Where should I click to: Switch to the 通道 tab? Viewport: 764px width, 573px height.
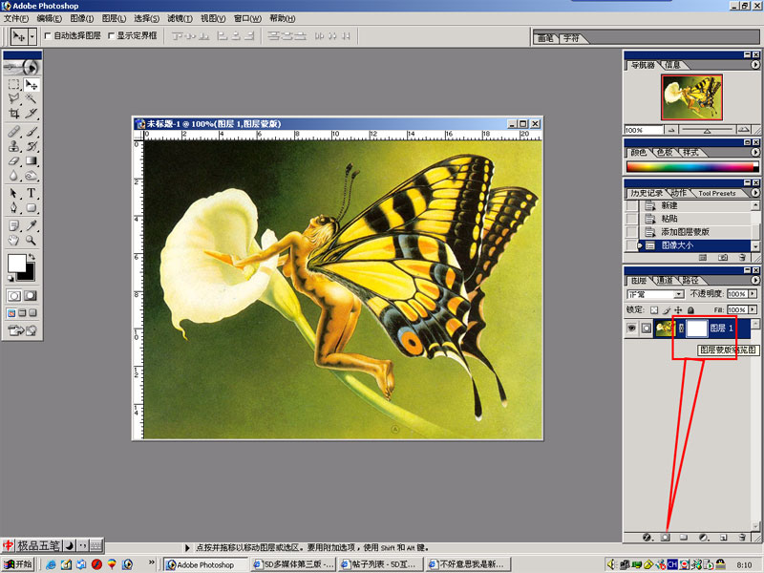(x=665, y=280)
